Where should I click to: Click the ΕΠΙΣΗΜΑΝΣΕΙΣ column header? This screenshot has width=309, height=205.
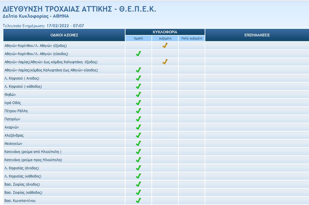pos(257,35)
